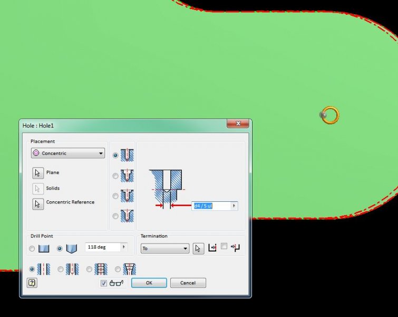Screen dimensions: 398x317
Task: Select the countersink hole type
Action: click(115, 216)
